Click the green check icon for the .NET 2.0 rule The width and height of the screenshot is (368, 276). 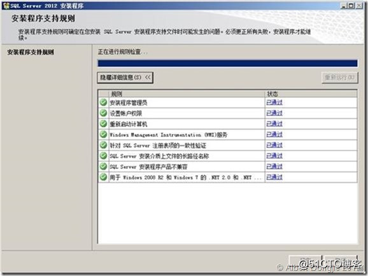103,177
